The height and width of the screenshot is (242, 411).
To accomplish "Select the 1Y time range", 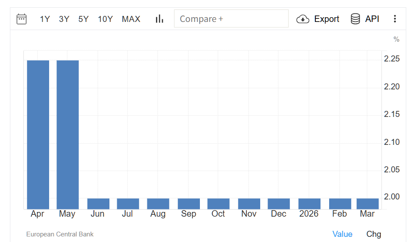I will pyautogui.click(x=45, y=19).
